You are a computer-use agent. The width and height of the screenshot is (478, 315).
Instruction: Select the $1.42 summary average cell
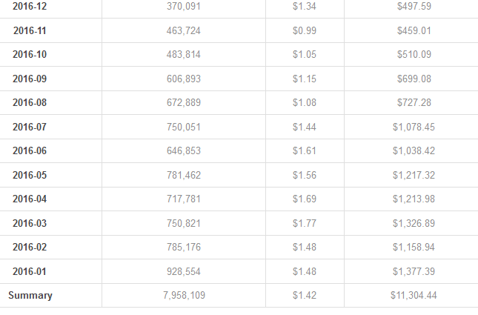tap(305, 296)
